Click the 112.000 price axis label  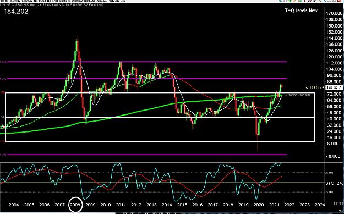tap(334, 63)
